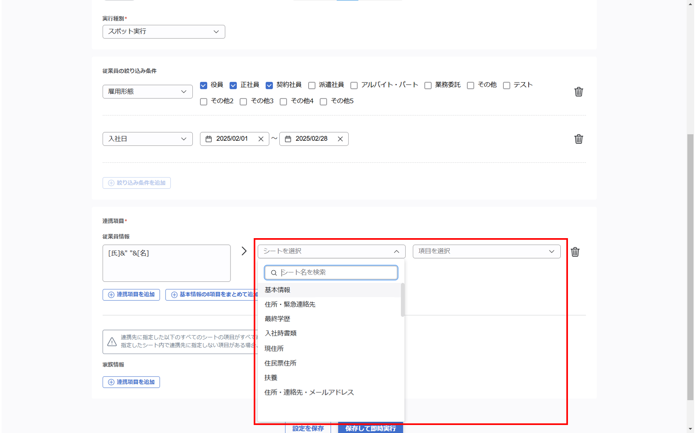Click 基本情報の8項目をまとめて追加 button
695x433 pixels.
[212, 295]
